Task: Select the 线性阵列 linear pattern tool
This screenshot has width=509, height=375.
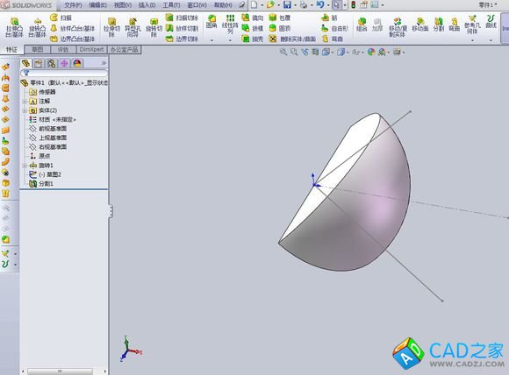Action: click(x=230, y=25)
